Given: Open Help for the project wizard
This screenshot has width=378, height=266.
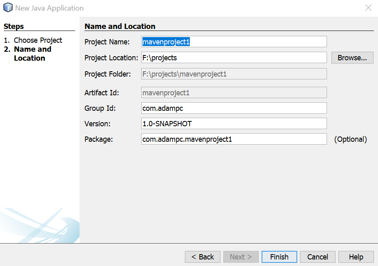Looking at the screenshot, I should tap(356, 257).
